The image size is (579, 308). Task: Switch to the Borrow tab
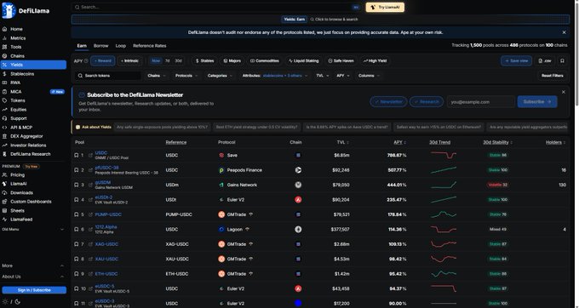coord(100,46)
